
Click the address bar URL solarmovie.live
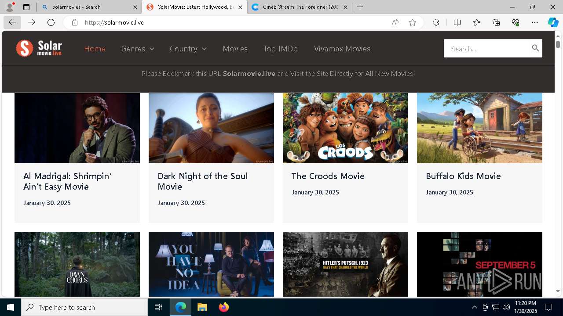pyautogui.click(x=114, y=22)
